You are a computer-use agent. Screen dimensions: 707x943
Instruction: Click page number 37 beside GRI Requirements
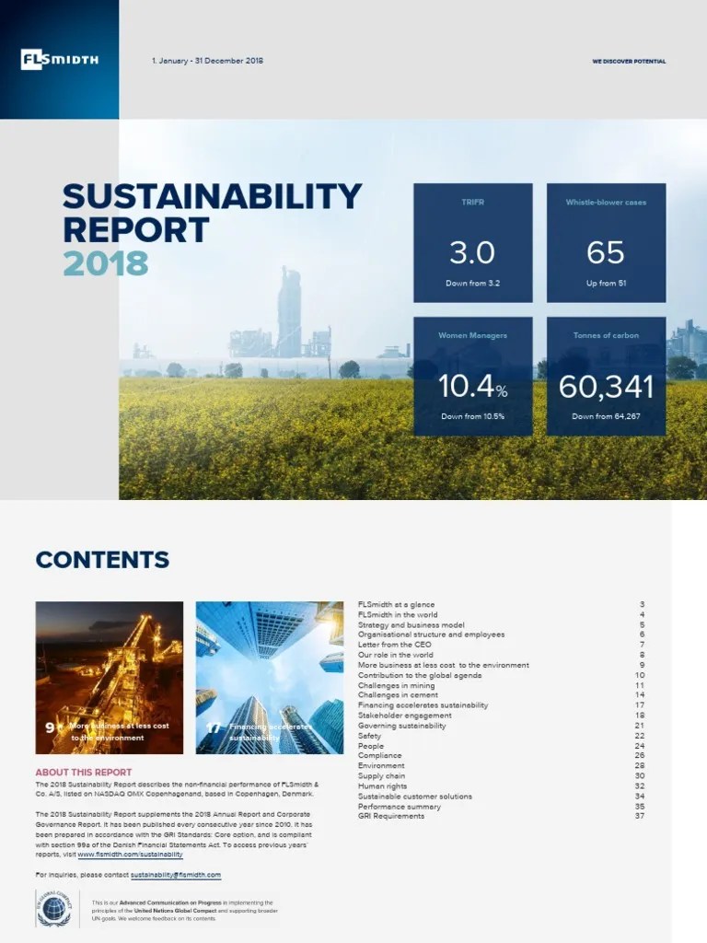[x=640, y=817]
